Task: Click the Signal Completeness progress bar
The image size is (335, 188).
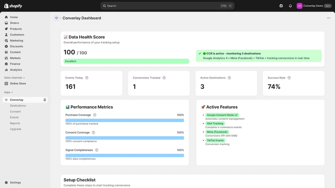Action: [124, 155]
